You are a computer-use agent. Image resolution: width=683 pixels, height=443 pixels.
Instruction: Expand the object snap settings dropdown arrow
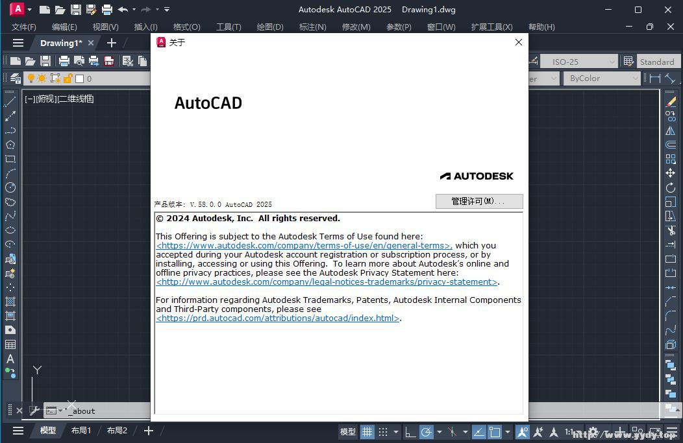click(x=508, y=432)
